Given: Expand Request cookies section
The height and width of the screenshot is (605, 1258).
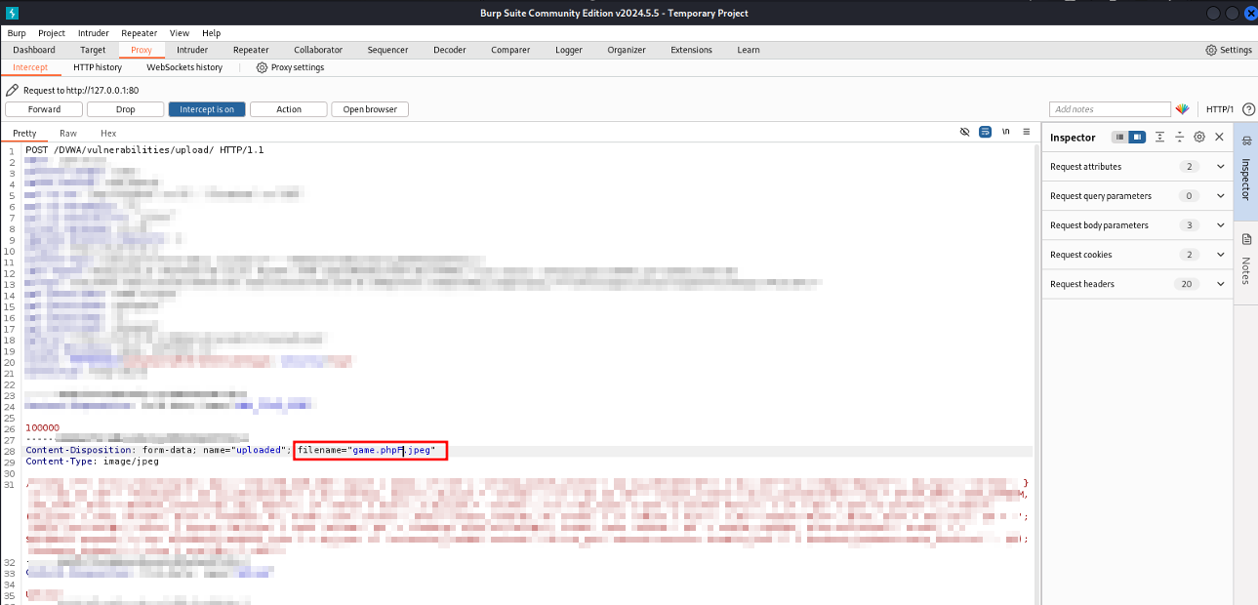Looking at the screenshot, I should pos(1137,255).
